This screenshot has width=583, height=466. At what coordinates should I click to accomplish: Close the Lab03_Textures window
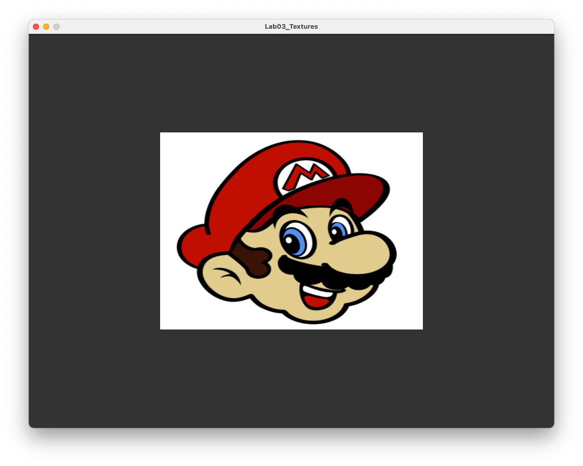[36, 27]
